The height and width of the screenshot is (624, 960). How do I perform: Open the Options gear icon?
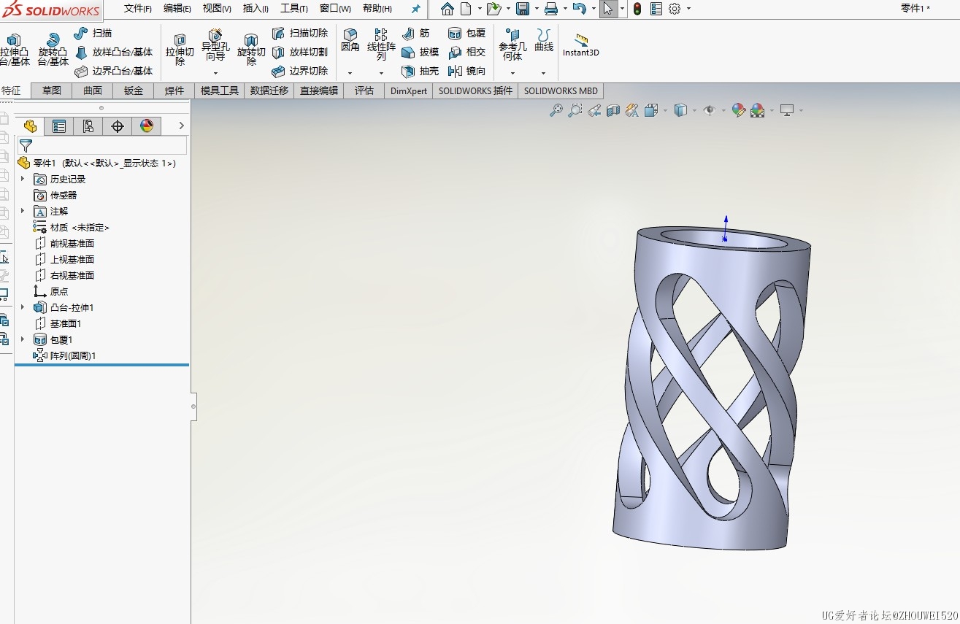675,9
